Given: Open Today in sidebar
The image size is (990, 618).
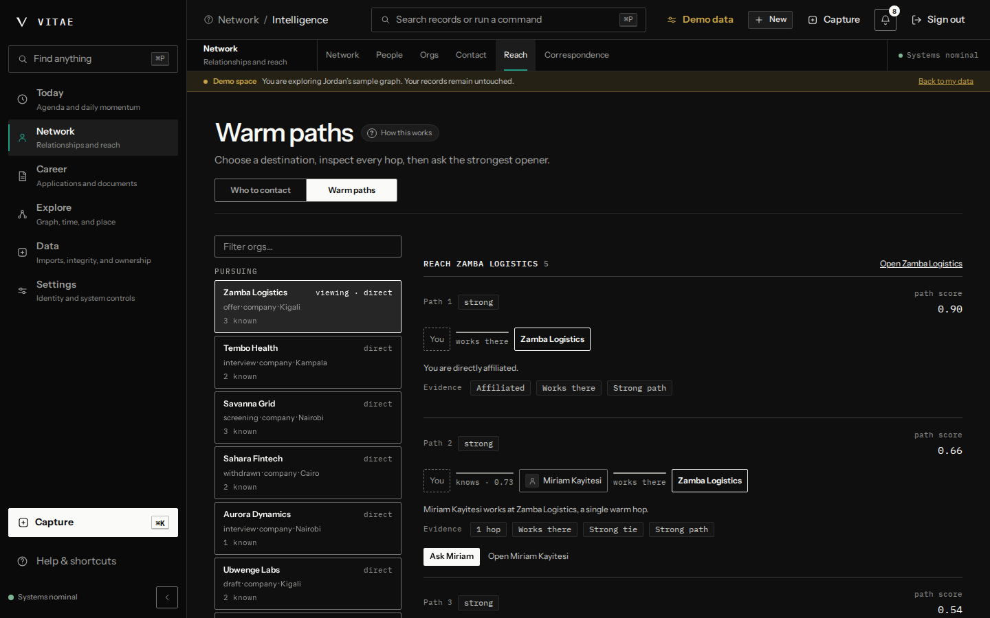Looking at the screenshot, I should tap(93, 100).
